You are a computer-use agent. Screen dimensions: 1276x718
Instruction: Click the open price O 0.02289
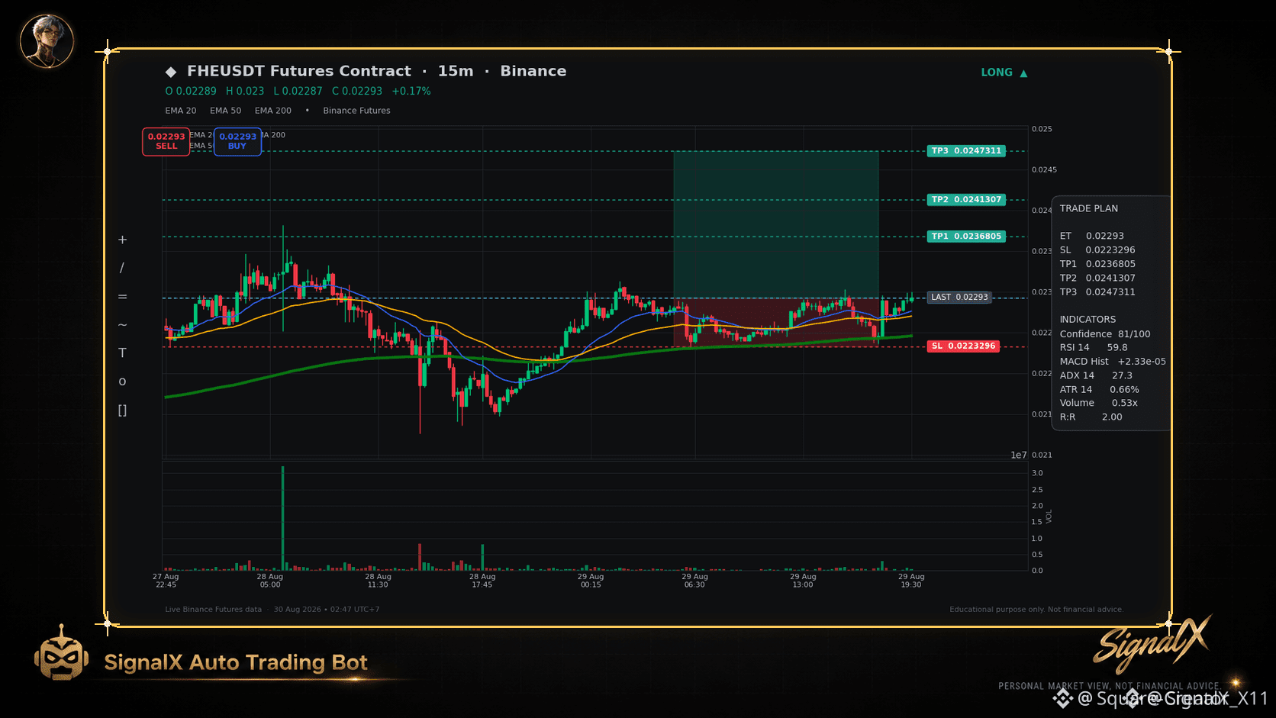[x=191, y=91]
